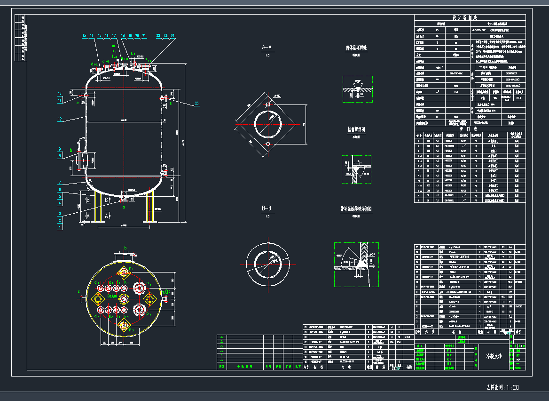Click the A-A section view title

point(267,48)
